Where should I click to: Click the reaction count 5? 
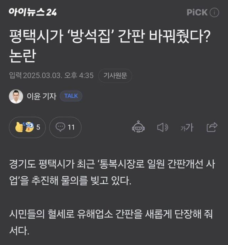coord(38,127)
